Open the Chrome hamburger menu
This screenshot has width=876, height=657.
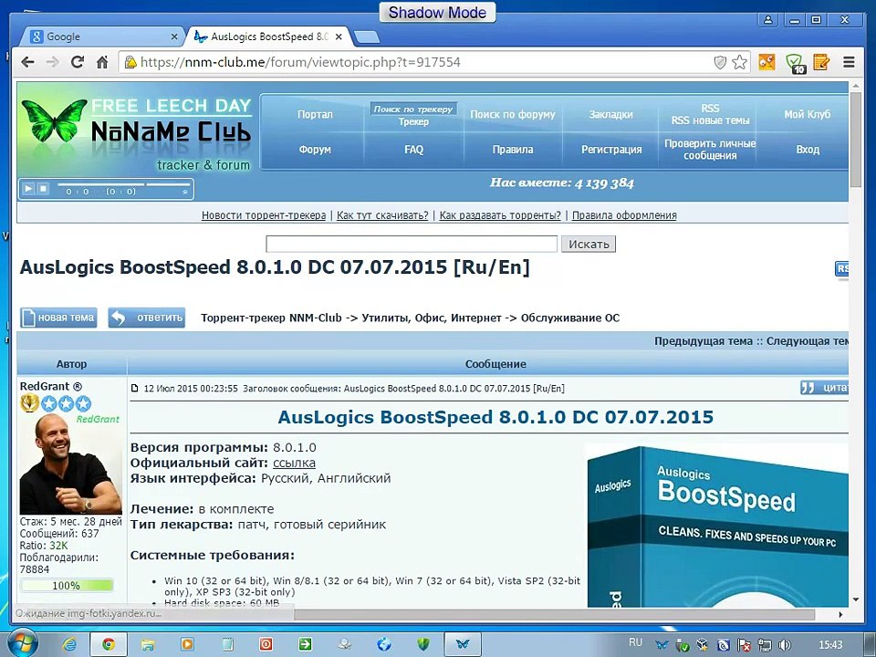coord(849,62)
